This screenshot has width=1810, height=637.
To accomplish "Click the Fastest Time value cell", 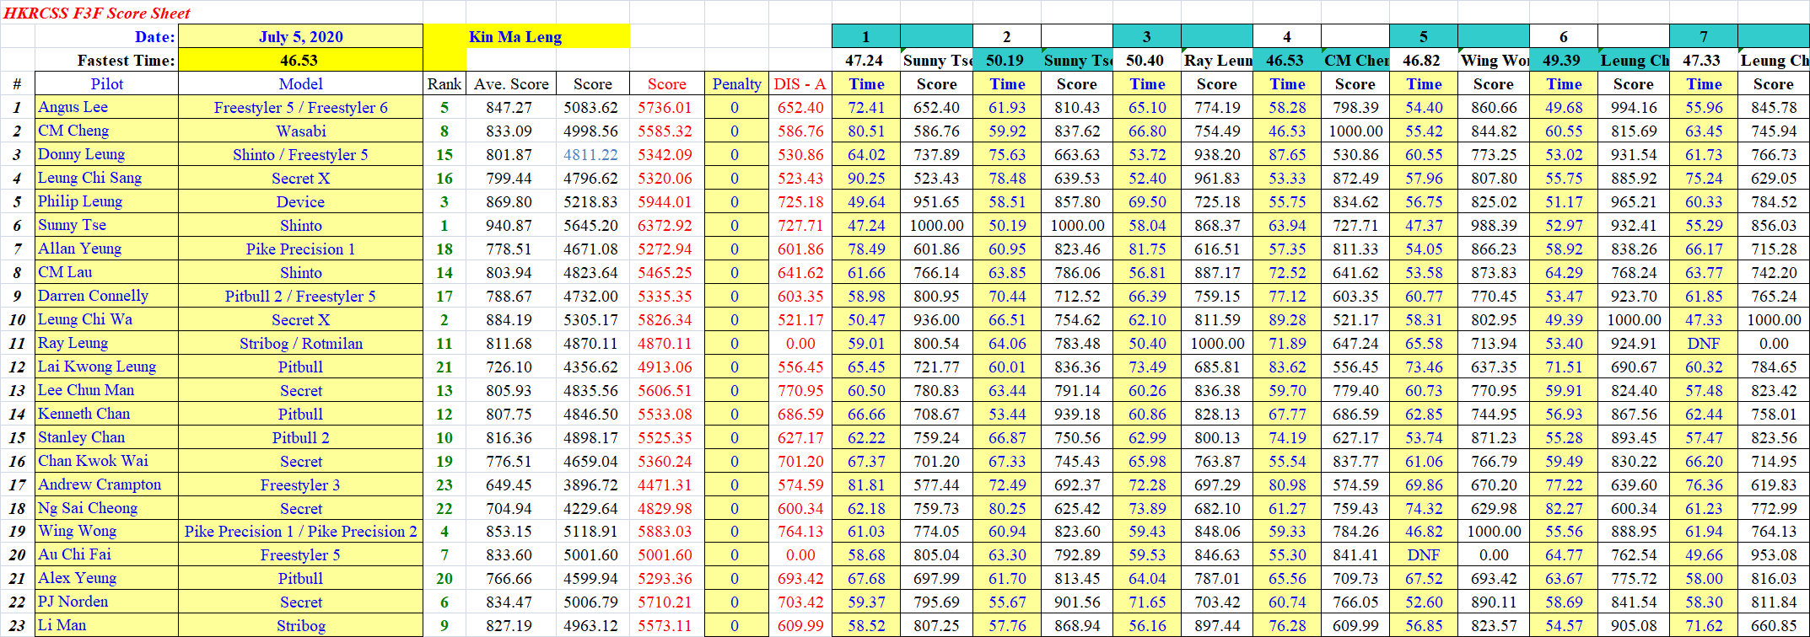I will click(299, 60).
